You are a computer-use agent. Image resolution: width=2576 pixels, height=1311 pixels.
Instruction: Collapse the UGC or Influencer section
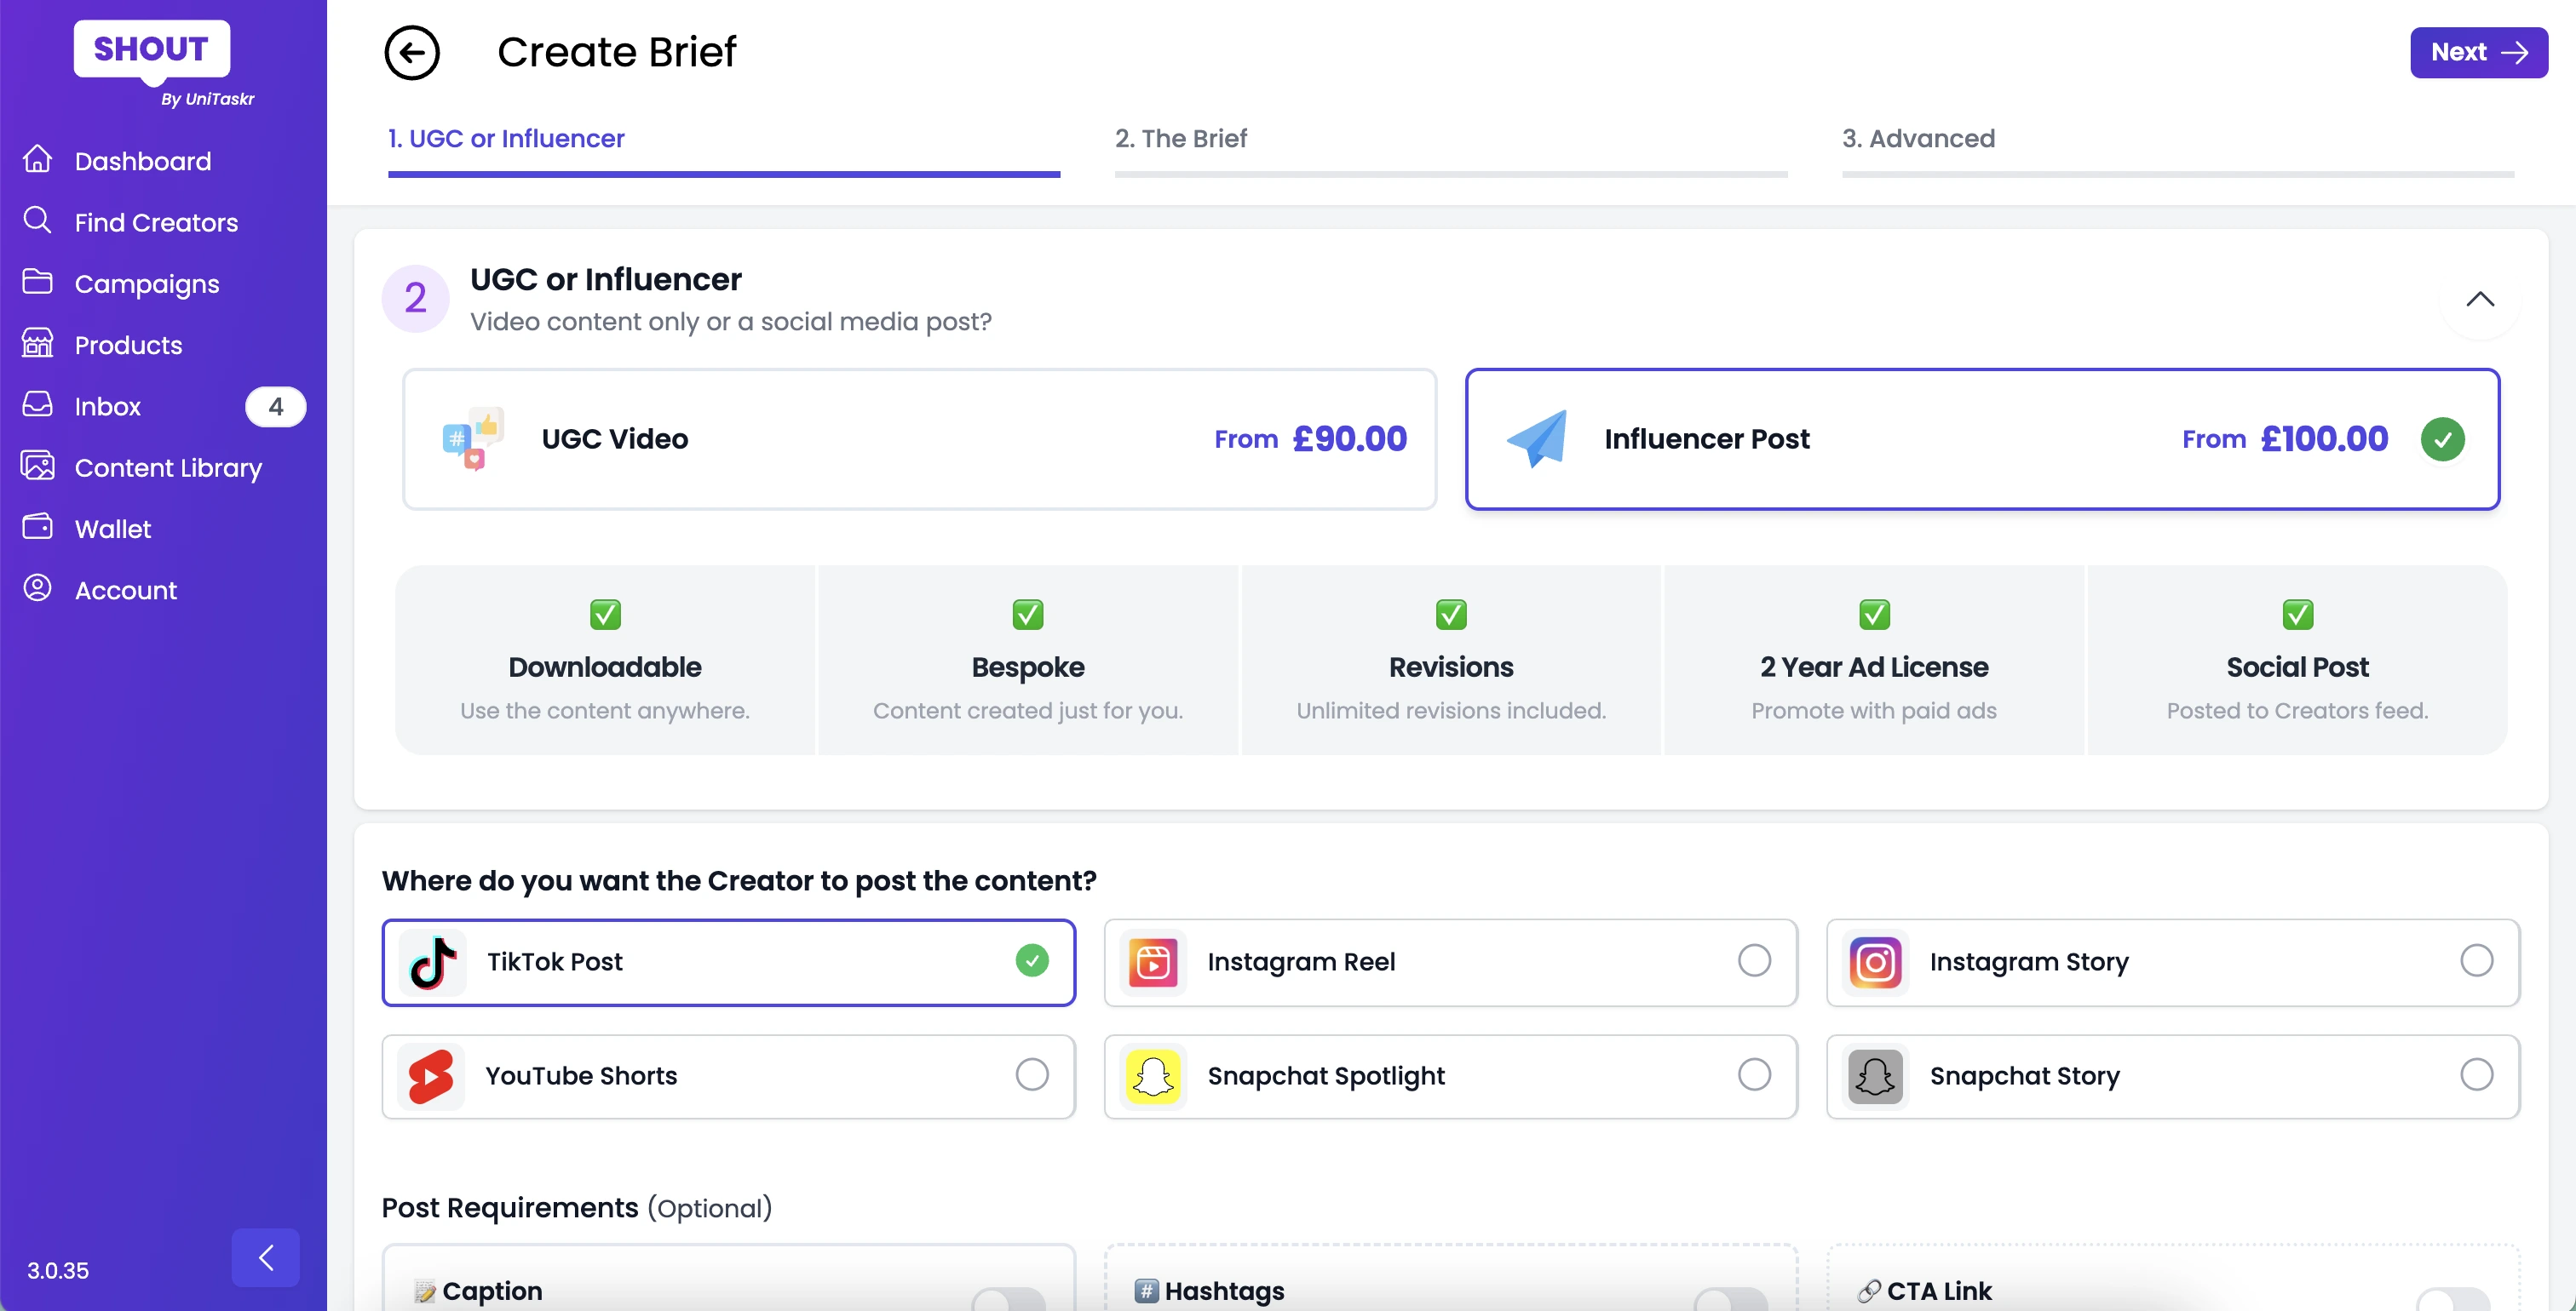tap(2479, 299)
